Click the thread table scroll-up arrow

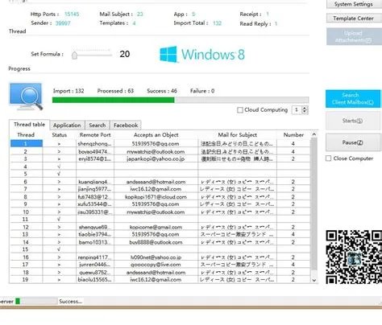coord(313,134)
